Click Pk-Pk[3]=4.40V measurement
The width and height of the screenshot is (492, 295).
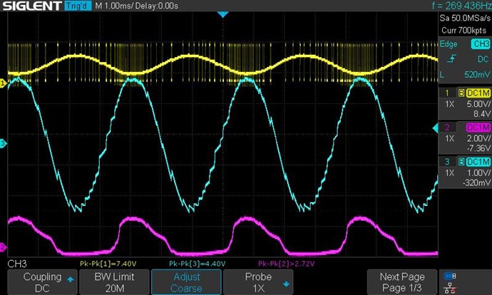197,264
